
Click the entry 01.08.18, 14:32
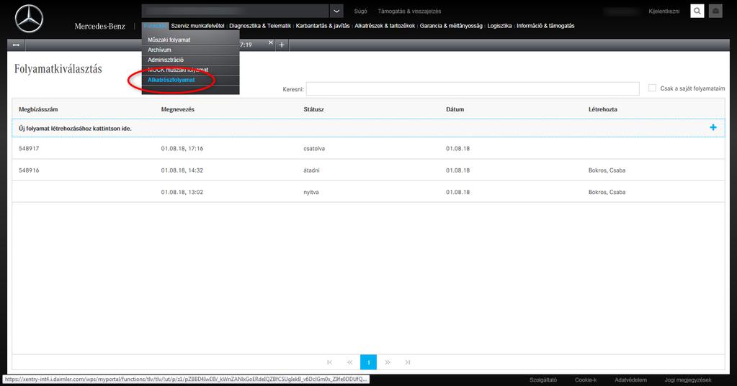point(182,170)
